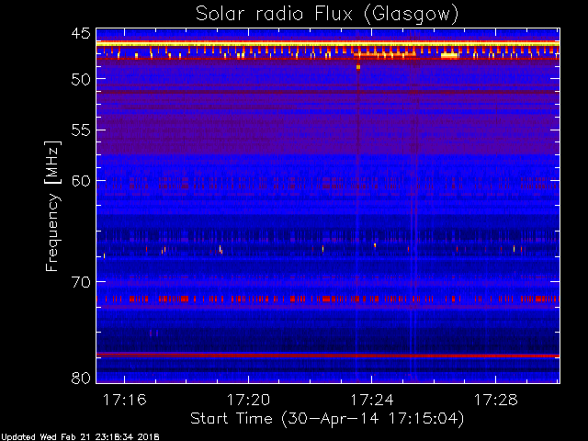Image resolution: width=588 pixels, height=441 pixels.
Task: Click the 70 frequency tick label
Action: (81, 282)
